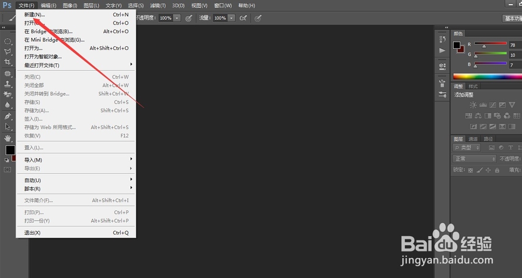Choose Open As from File menu
This screenshot has height=278, width=522.
point(76,48)
